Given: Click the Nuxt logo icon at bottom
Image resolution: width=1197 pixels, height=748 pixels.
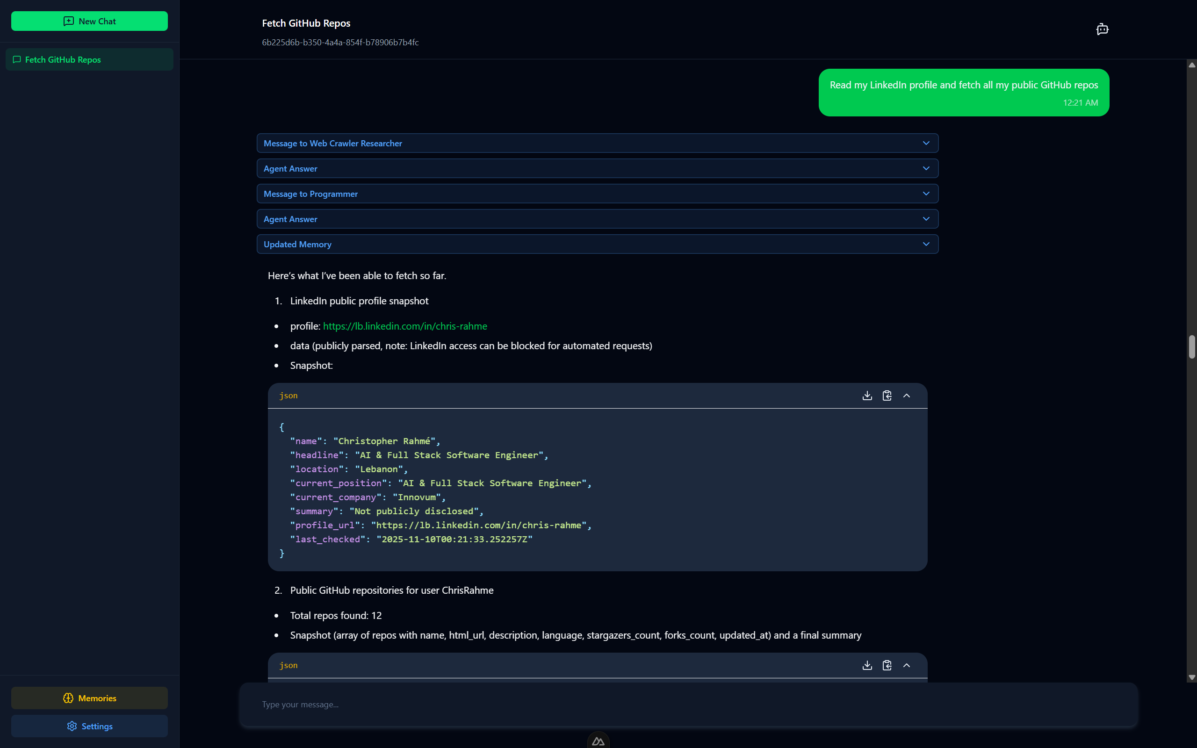Looking at the screenshot, I should (598, 741).
